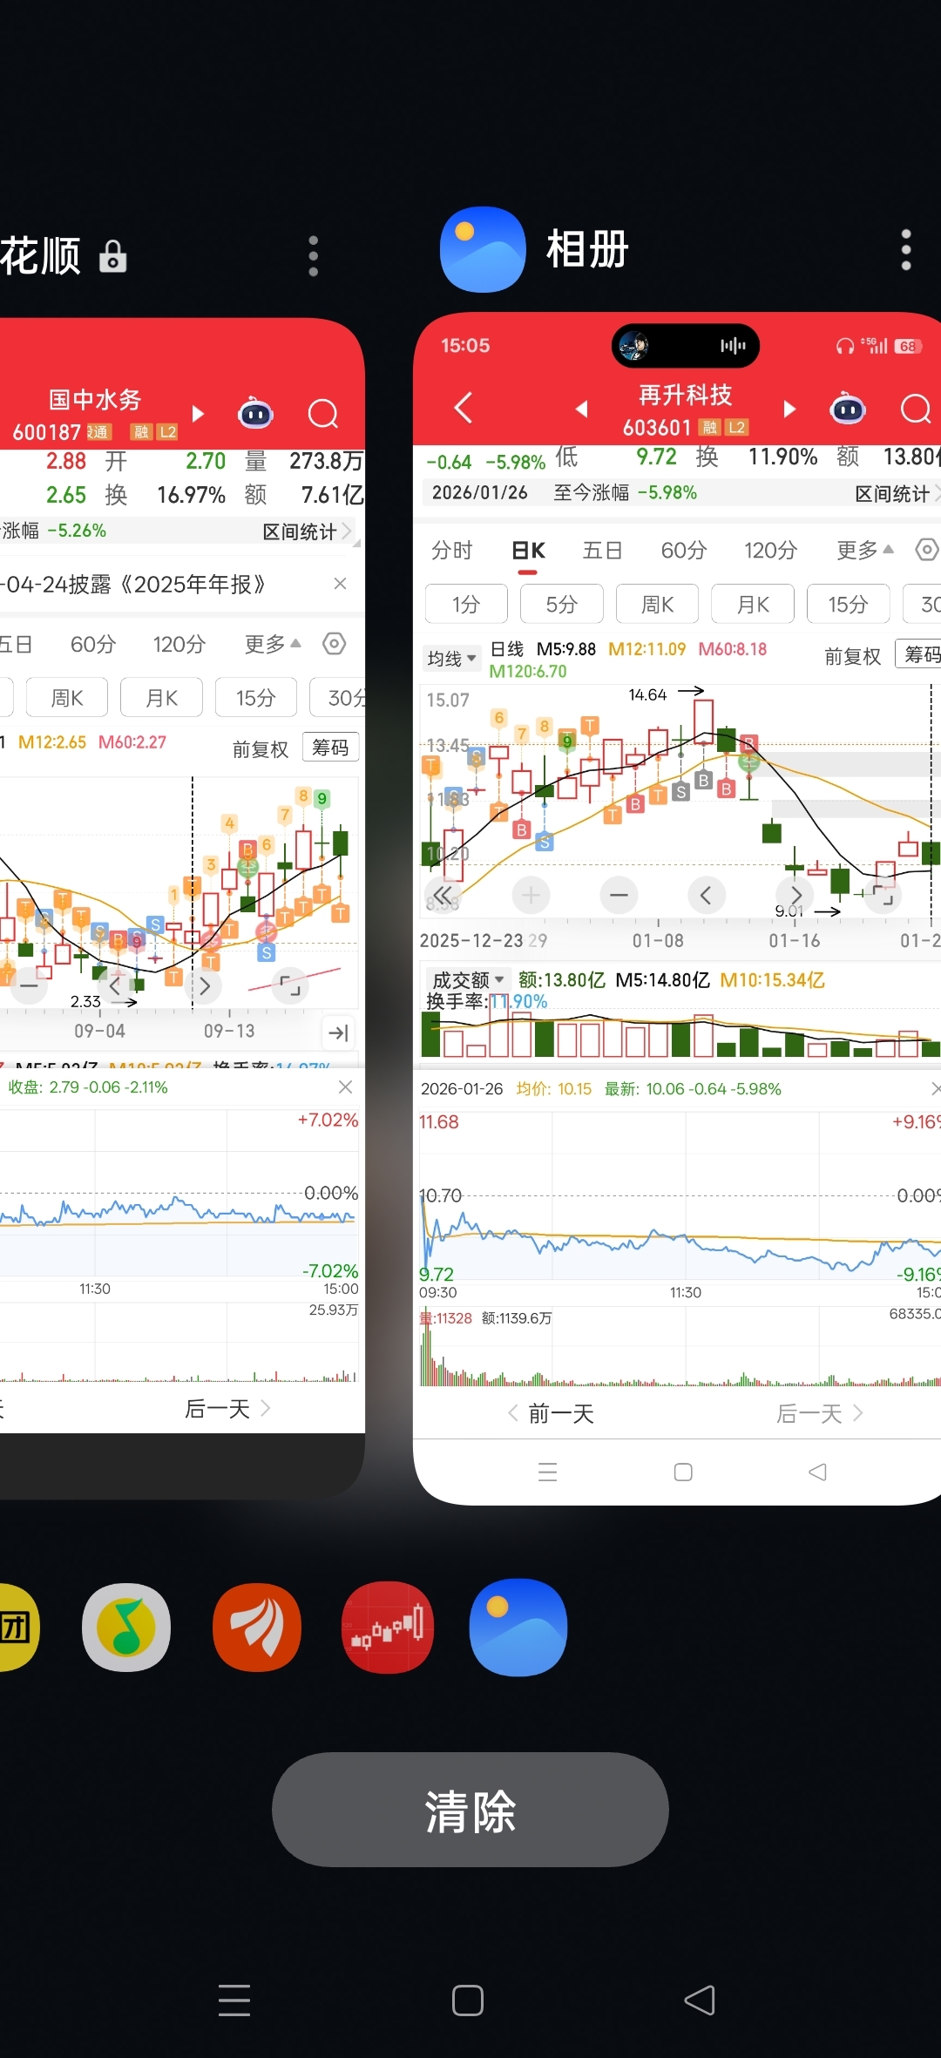The image size is (941, 2058).
Task: Go to next stock triangle right of 再升科技
Action: coord(789,409)
